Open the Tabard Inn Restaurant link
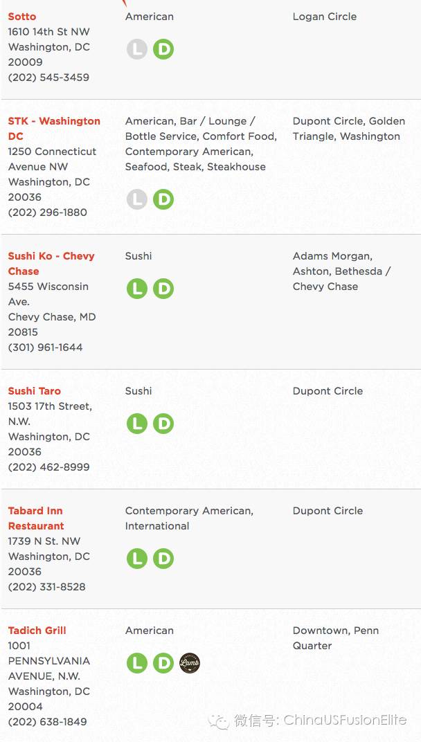This screenshot has height=742, width=421. (x=36, y=518)
